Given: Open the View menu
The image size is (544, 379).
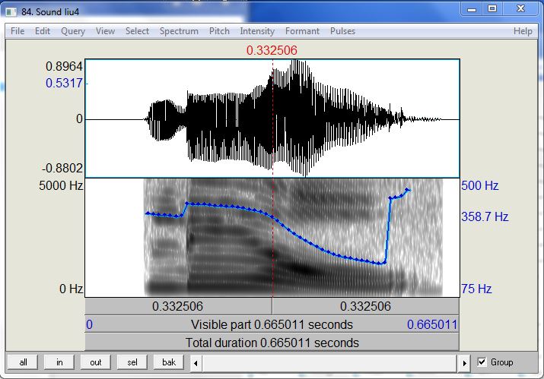Looking at the screenshot, I should [105, 31].
